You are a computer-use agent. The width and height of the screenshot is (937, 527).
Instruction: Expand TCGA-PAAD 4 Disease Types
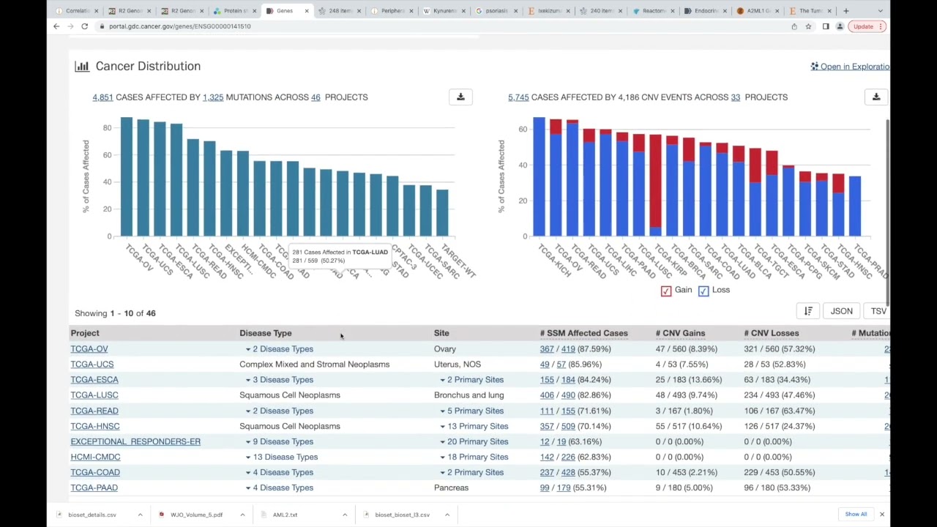tap(279, 487)
